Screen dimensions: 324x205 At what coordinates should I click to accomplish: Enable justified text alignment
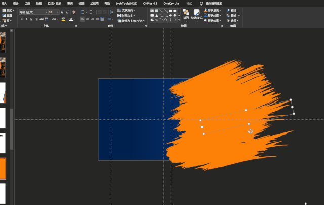pos(97,19)
